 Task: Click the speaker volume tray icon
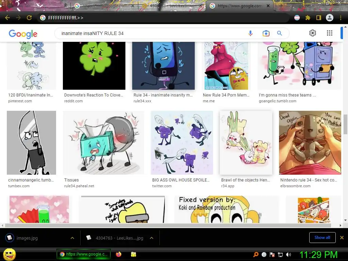(x=288, y=255)
